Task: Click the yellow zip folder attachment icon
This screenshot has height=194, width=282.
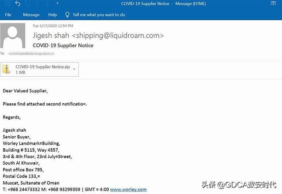Action: point(7,69)
